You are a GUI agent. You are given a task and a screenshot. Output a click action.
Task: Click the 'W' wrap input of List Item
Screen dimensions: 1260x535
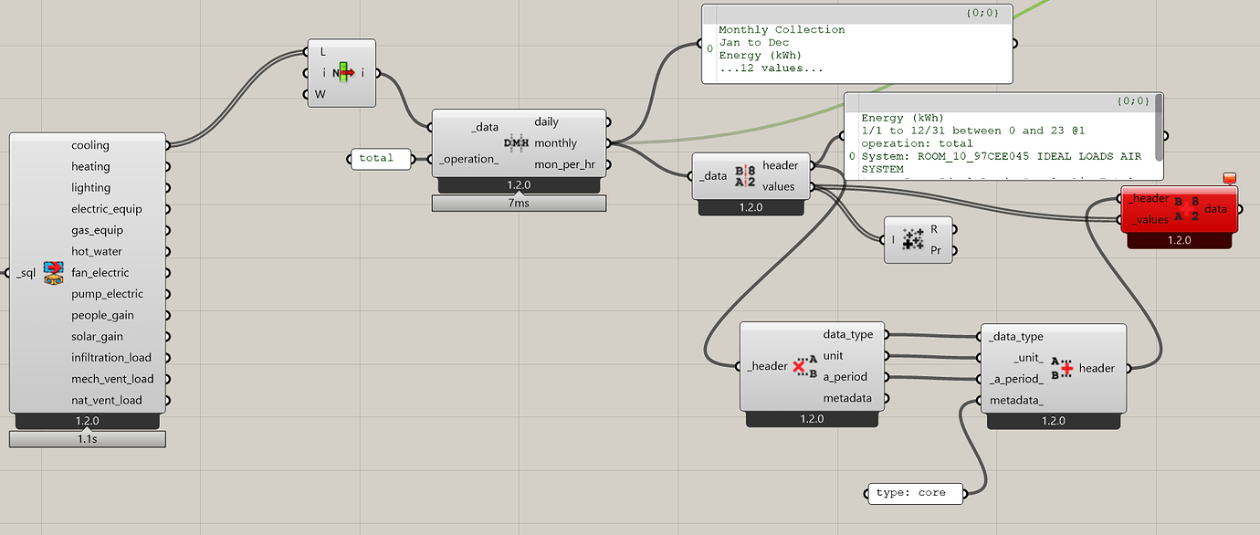tap(320, 94)
